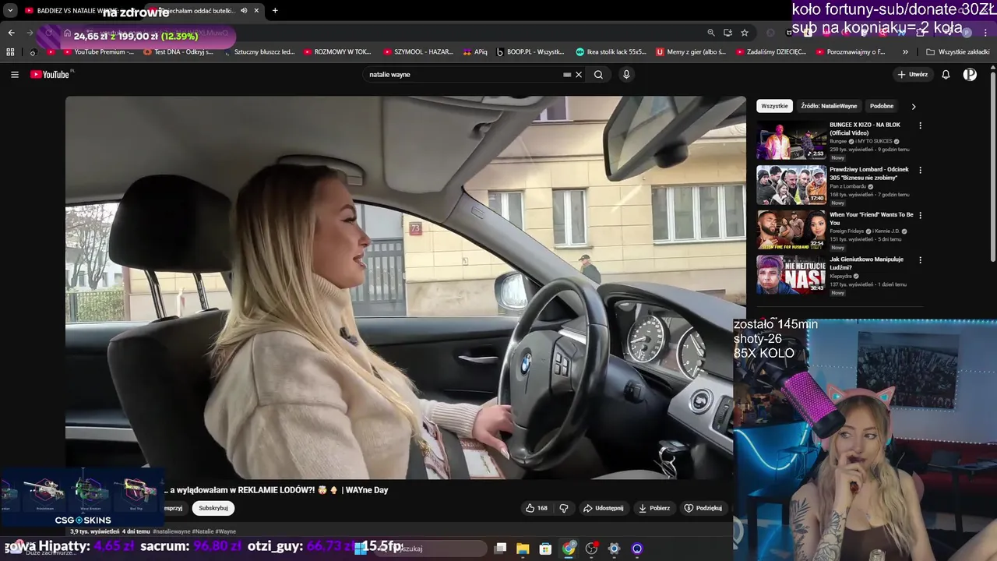Screen dimensions: 997x561
Task: Bookmark this page with the star icon
Action: [x=745, y=33]
